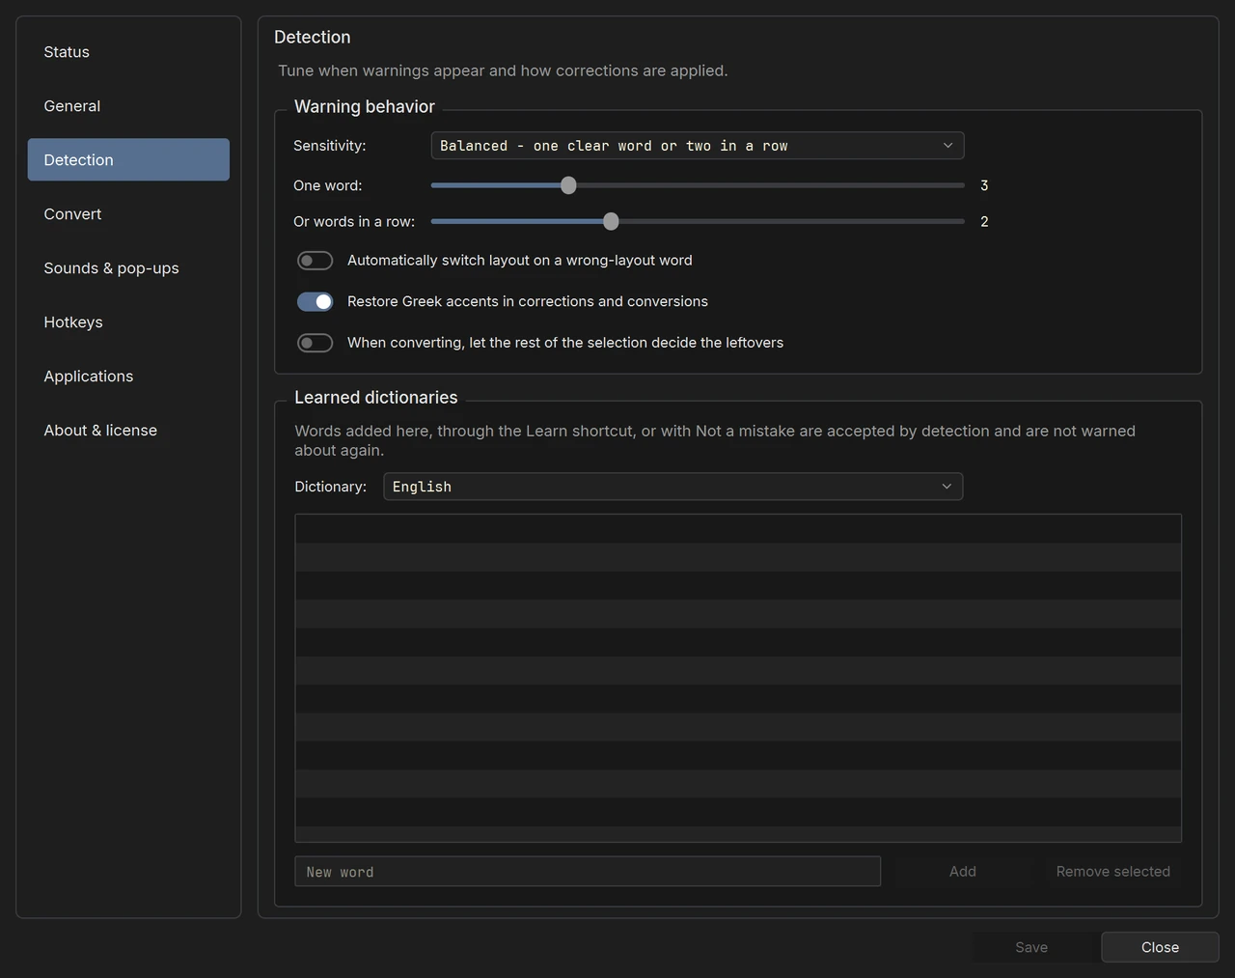Click the Remove selected button
Viewport: 1235px width, 978px height.
[1113, 872]
